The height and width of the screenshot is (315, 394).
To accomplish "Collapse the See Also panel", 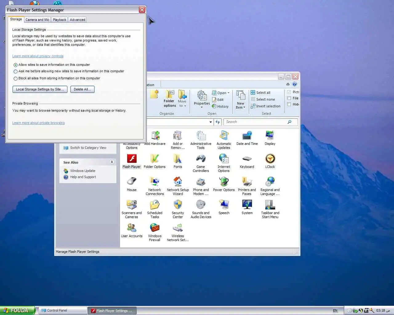I will pyautogui.click(x=112, y=162).
